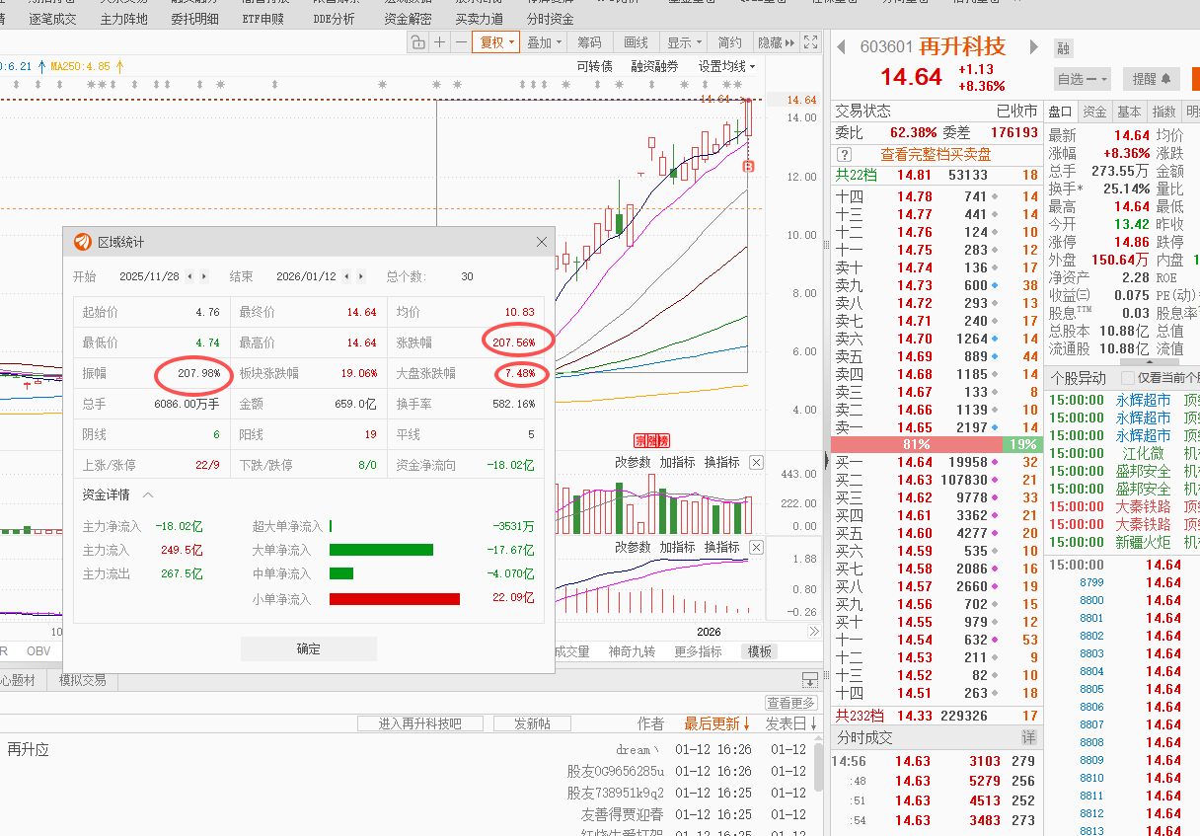
Task: Click 加指标 in volume sub-panel
Action: point(678,462)
